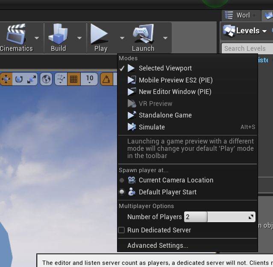Open Advanced Settings... menu entry
Image resolution: width=273 pixels, height=267 pixels.
pyautogui.click(x=188, y=245)
